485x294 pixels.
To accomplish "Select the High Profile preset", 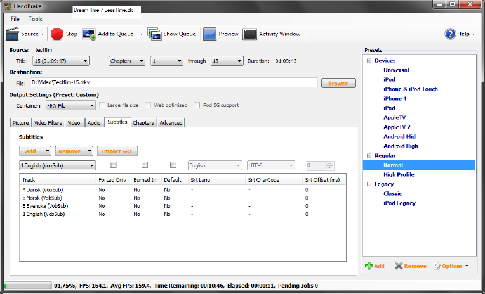I will tap(399, 175).
